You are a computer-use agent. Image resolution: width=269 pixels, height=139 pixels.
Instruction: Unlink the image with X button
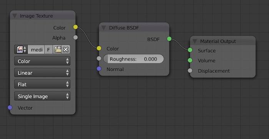point(66,49)
